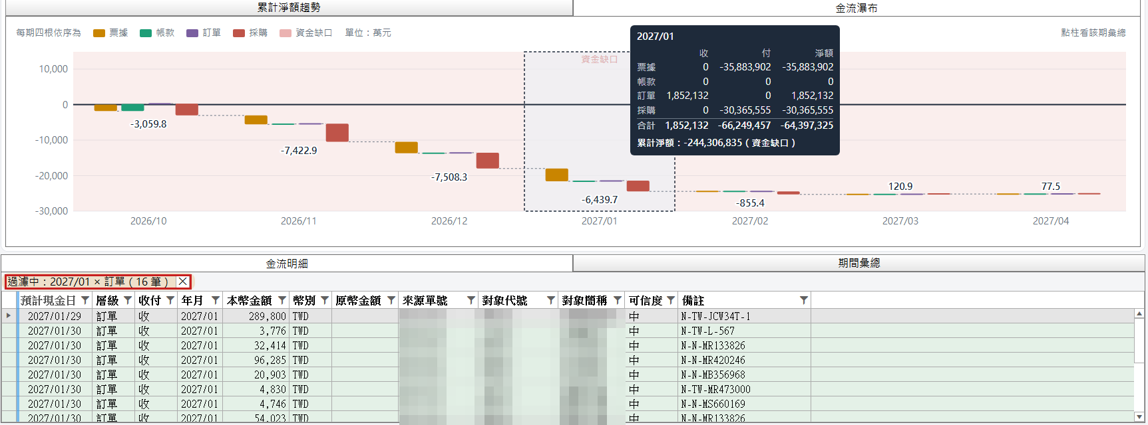Click the 2027/03 axis label
Viewport: 1148px width, 425px height.
point(900,221)
